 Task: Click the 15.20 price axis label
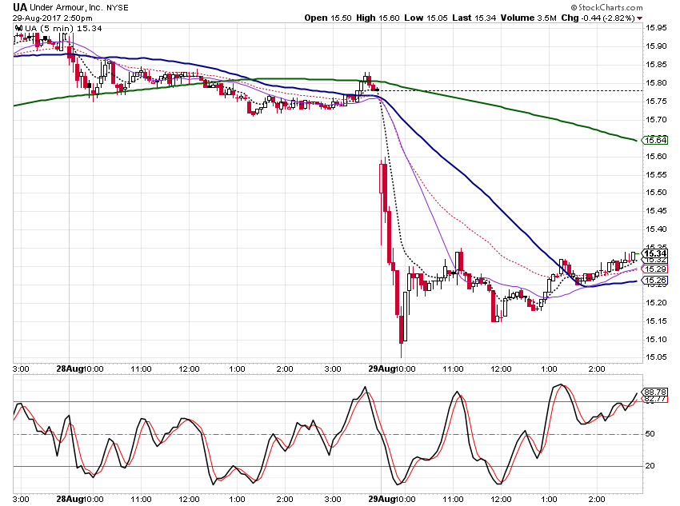coord(656,302)
